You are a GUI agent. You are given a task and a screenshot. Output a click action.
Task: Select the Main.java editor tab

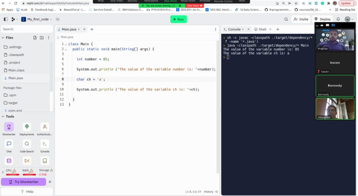69,29
